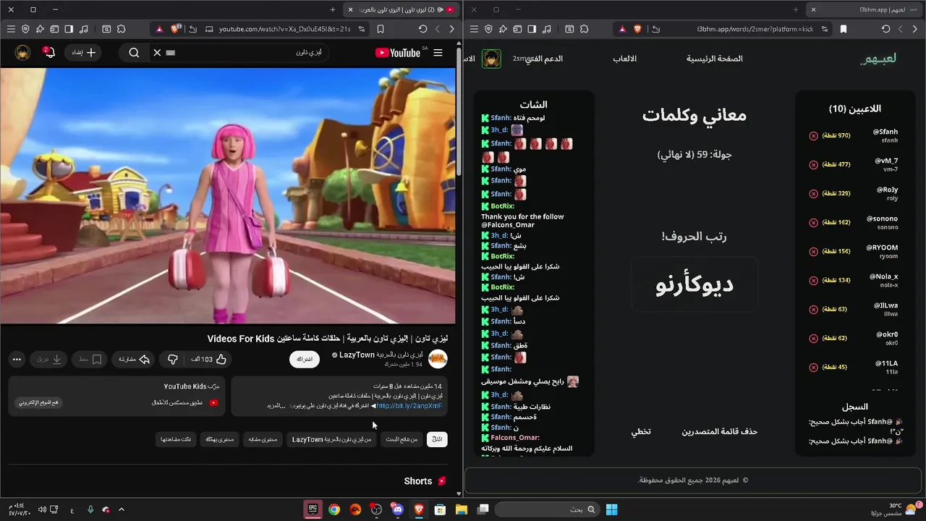The width and height of the screenshot is (926, 521).
Task: Click bookmark icon in l3bhm.app window
Action: point(844,29)
